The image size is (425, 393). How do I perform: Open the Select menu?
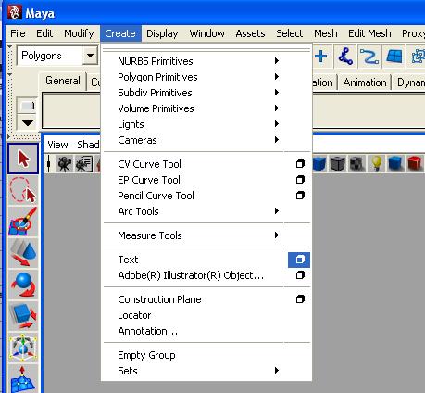(290, 33)
